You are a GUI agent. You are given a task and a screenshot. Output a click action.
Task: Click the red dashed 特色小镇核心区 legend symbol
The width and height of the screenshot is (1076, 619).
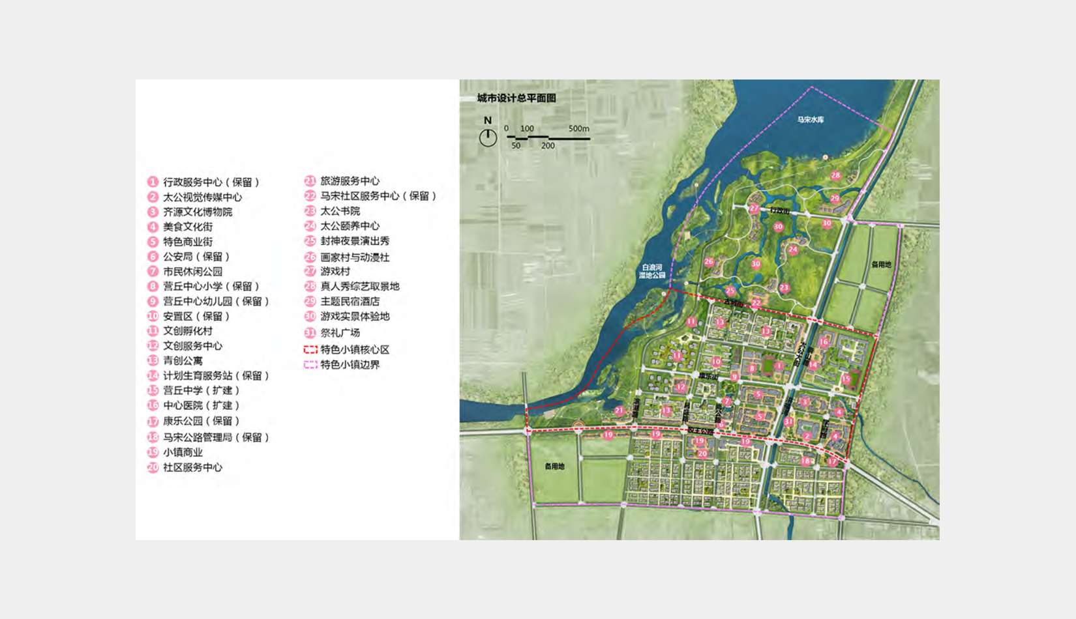tap(310, 350)
